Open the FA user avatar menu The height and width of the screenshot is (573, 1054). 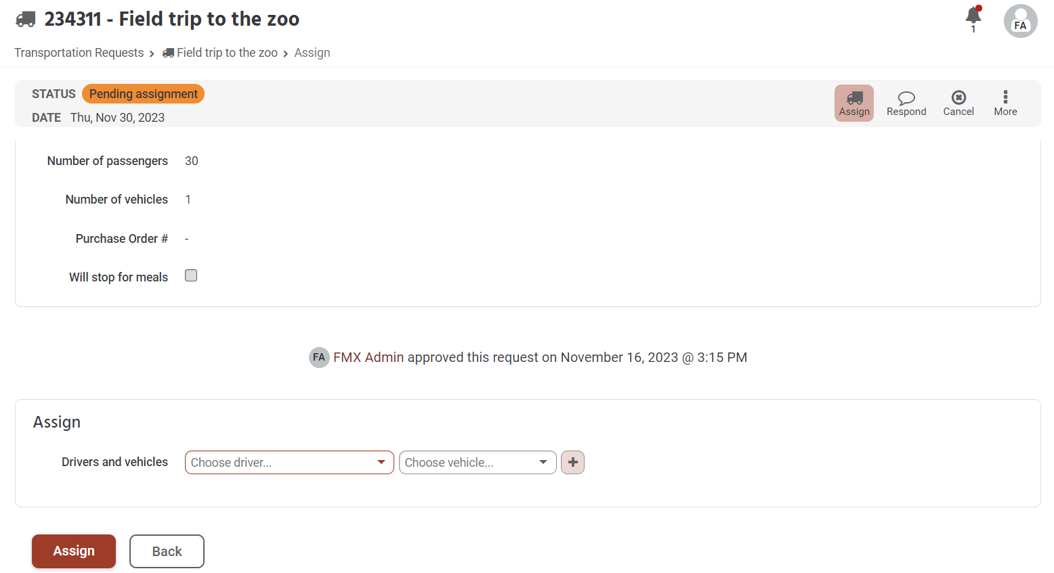pyautogui.click(x=1020, y=21)
